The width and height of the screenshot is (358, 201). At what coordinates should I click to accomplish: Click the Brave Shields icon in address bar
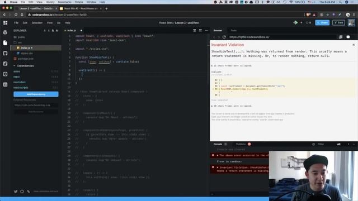pos(308,15)
